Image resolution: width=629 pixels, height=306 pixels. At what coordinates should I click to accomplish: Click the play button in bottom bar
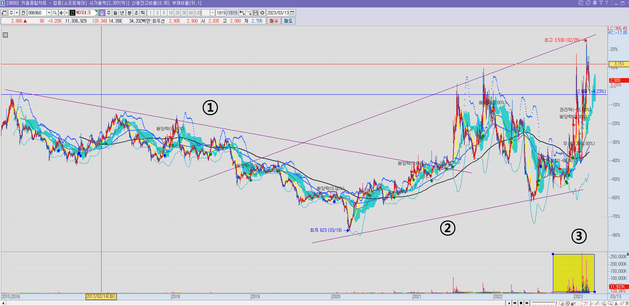[x=509, y=303]
